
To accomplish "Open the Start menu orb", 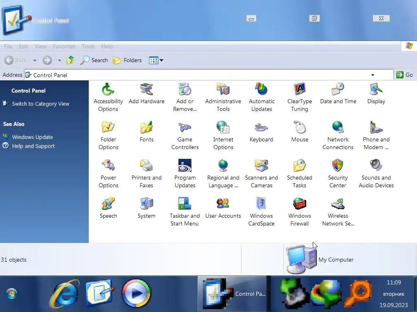I will pos(12,293).
